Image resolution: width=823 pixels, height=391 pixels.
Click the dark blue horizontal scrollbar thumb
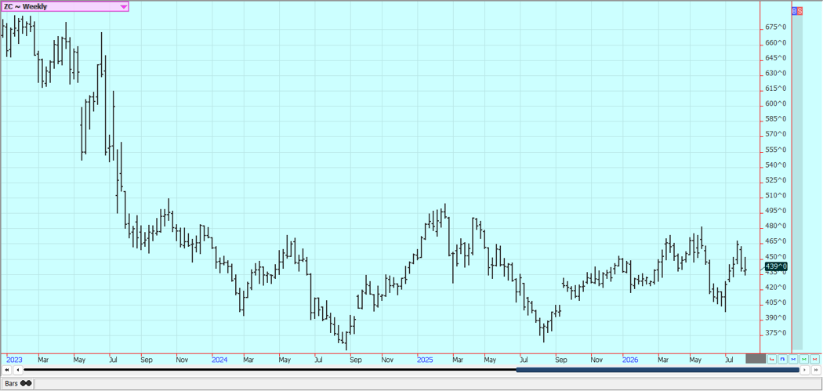coord(657,370)
